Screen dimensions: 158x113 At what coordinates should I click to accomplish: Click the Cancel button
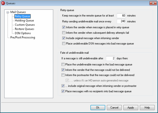(x=114, y=108)
